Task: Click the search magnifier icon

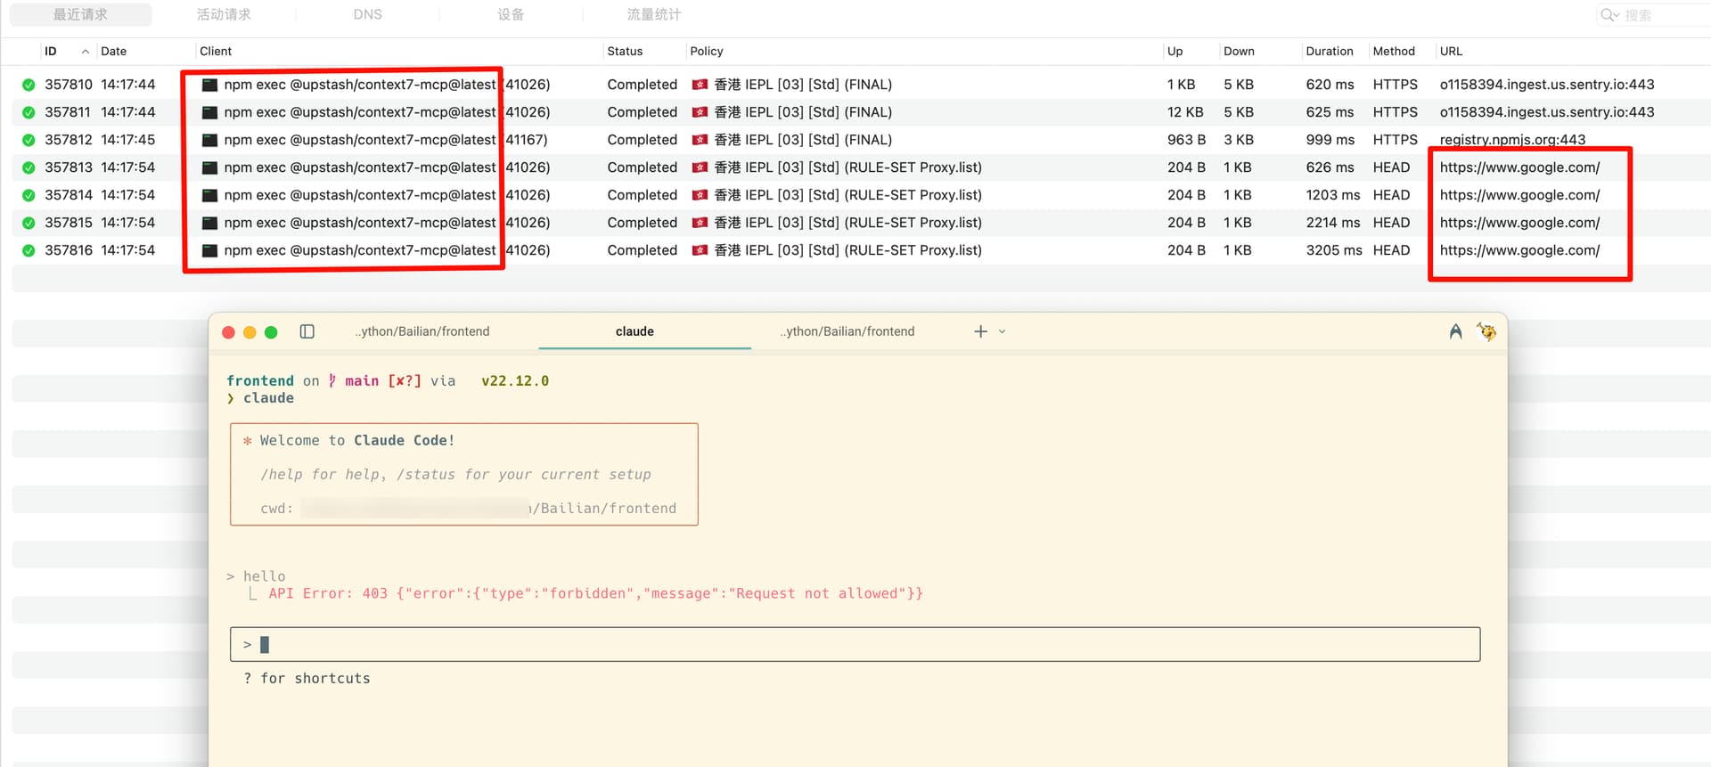Action: tap(1609, 14)
